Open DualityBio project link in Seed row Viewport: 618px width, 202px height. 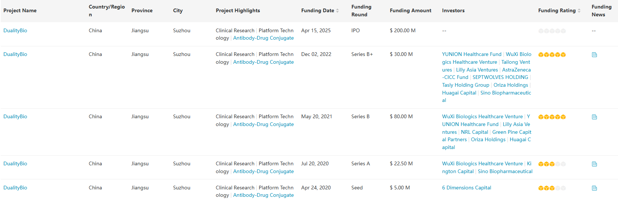click(15, 188)
